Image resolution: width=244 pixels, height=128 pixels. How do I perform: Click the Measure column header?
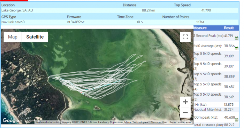[200, 28]
